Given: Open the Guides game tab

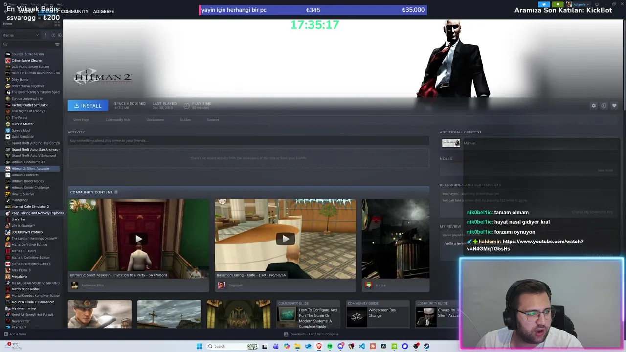Looking at the screenshot, I should (185, 120).
